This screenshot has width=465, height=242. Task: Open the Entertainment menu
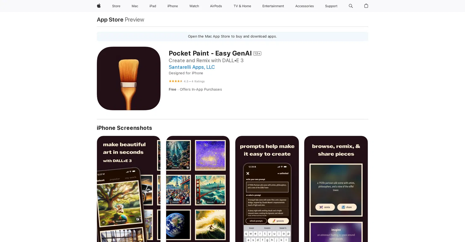273,6
